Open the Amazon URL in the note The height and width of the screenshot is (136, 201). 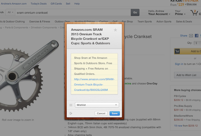point(94,85)
